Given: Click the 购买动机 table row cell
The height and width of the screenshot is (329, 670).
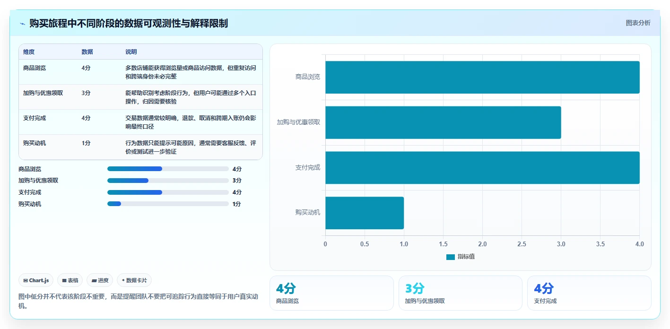Looking at the screenshot, I should tap(35, 143).
